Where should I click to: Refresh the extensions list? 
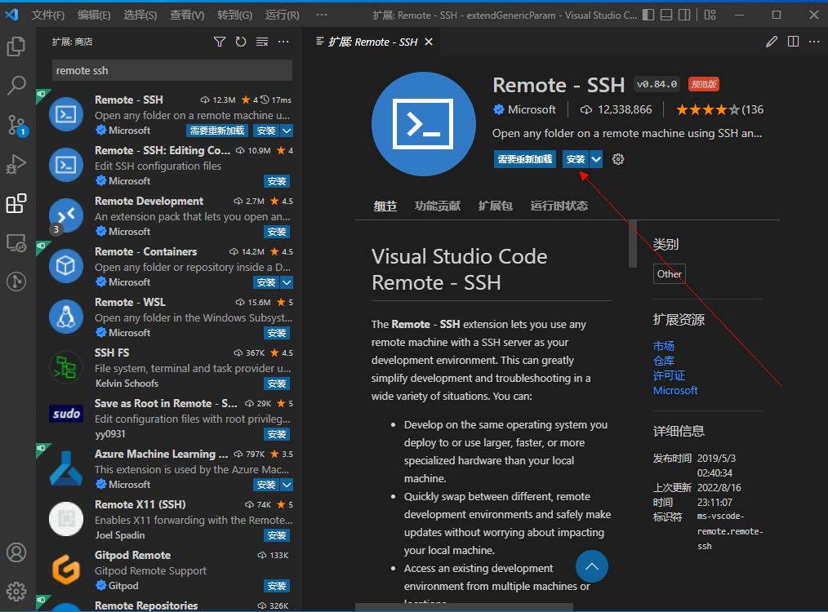coord(240,40)
